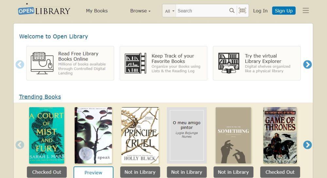Expand the Browse dropdown menu
Viewport: 327px width, 178px height.
point(140,11)
